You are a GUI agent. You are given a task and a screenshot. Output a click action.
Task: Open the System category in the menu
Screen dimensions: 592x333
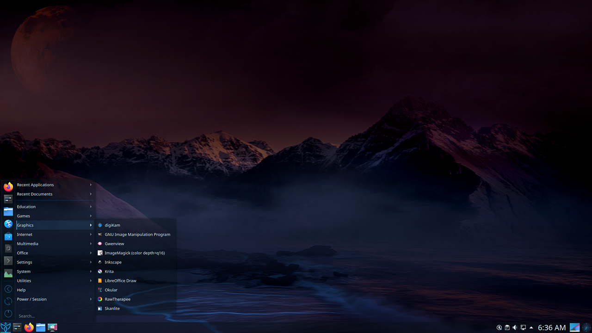pos(55,271)
